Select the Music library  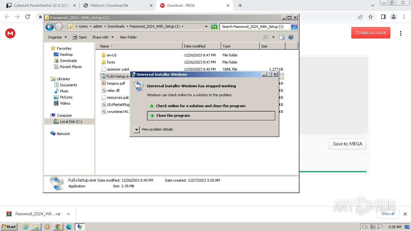point(64,91)
